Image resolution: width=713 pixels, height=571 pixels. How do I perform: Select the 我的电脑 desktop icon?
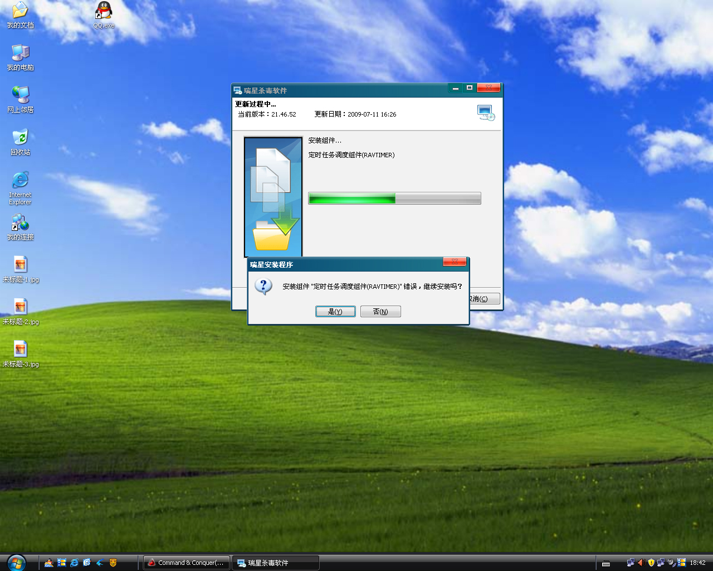point(20,57)
